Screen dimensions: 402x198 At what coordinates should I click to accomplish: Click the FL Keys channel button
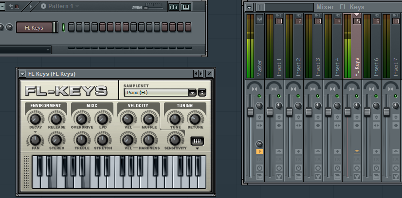pyautogui.click(x=34, y=27)
